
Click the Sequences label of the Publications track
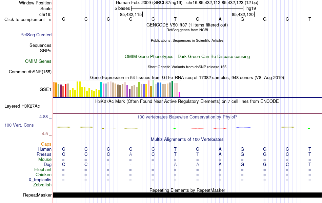[x=40, y=45]
